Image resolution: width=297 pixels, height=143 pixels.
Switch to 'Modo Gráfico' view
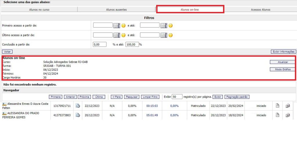tap(282, 69)
